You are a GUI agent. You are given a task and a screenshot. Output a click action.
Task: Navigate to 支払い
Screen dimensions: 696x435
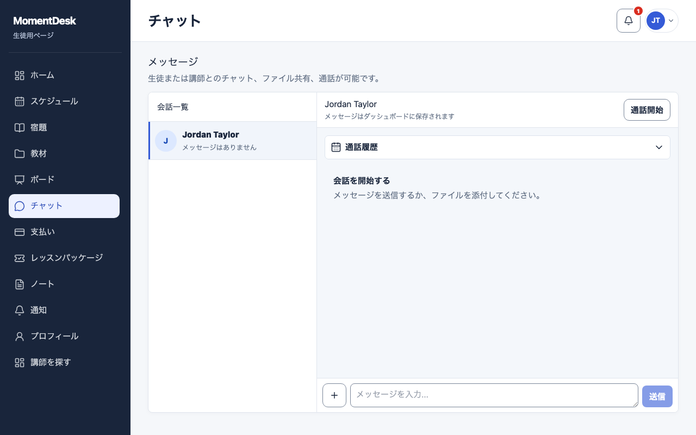pyautogui.click(x=64, y=232)
